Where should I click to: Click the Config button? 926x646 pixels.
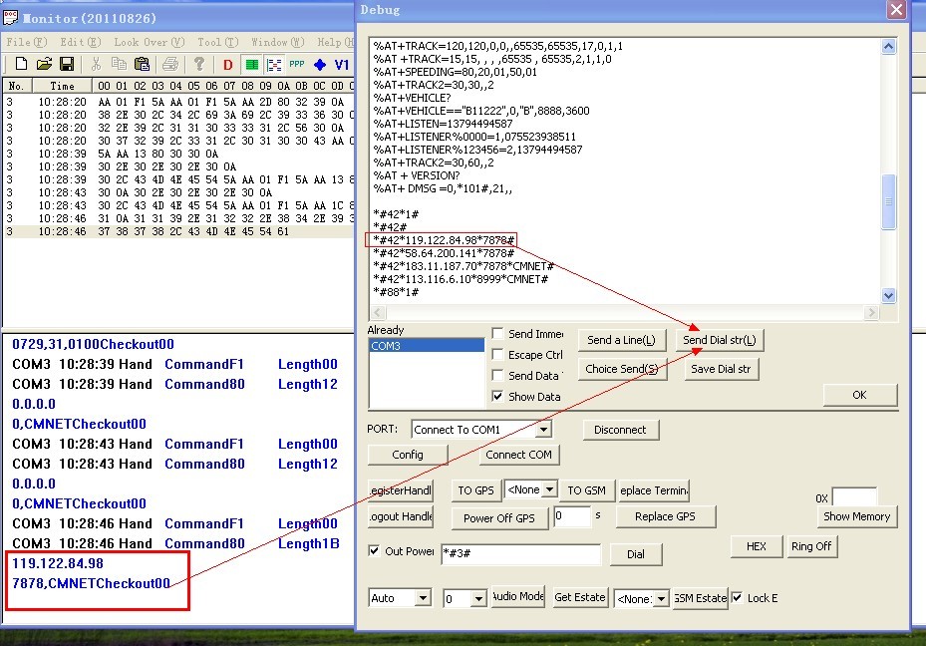[x=408, y=455]
